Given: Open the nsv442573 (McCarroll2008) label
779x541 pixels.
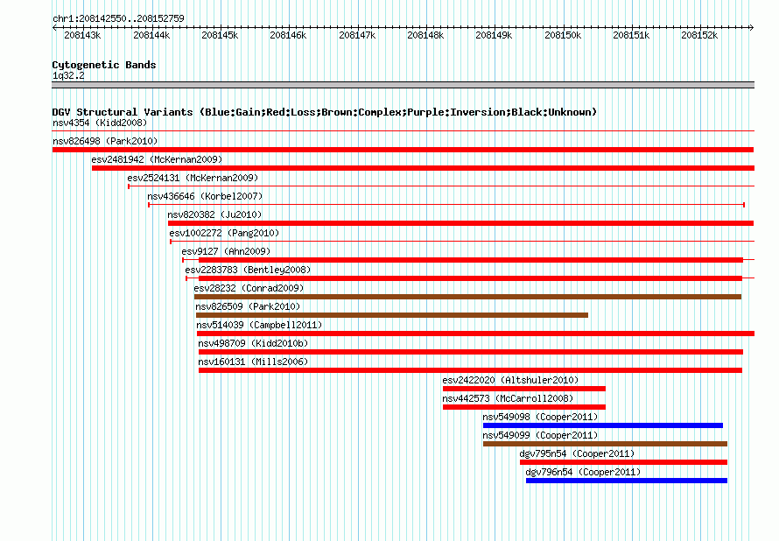Looking at the screenshot, I should 508,398.
